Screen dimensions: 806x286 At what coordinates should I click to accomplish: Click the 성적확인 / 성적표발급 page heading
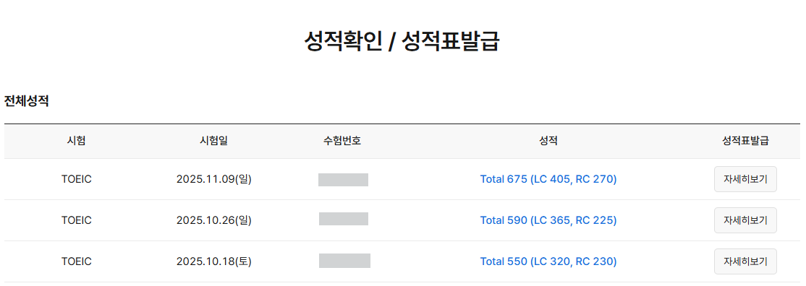(x=402, y=42)
